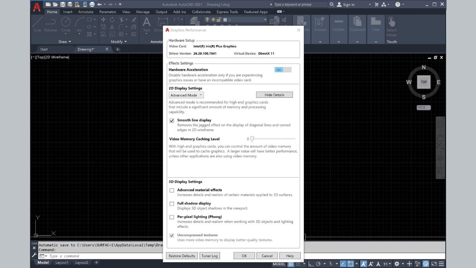Image resolution: width=476 pixels, height=268 pixels.
Task: Click the TOP face of the ViewCube
Action: coord(424,82)
